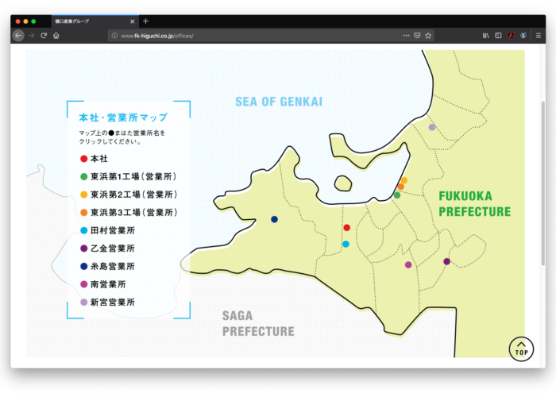Toggle the sidebar view icon
This screenshot has width=556, height=397.
coord(498,36)
